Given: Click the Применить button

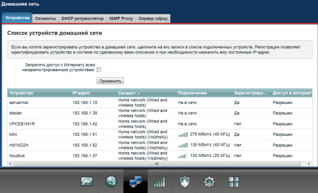Looking at the screenshot, I should (x=110, y=81).
